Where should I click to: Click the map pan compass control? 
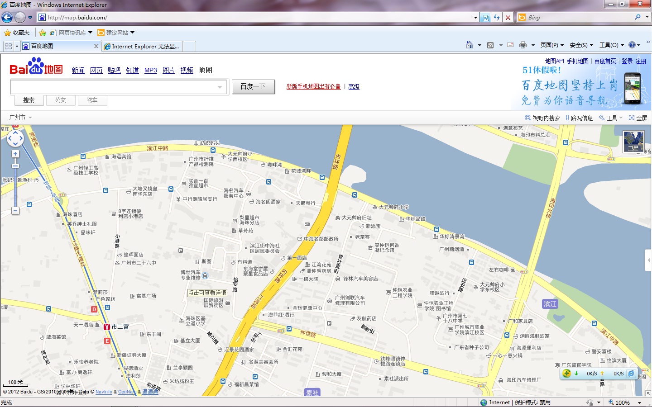[15, 138]
